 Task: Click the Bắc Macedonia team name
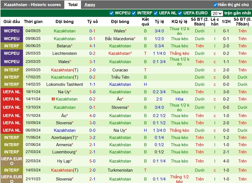(x=119, y=39)
